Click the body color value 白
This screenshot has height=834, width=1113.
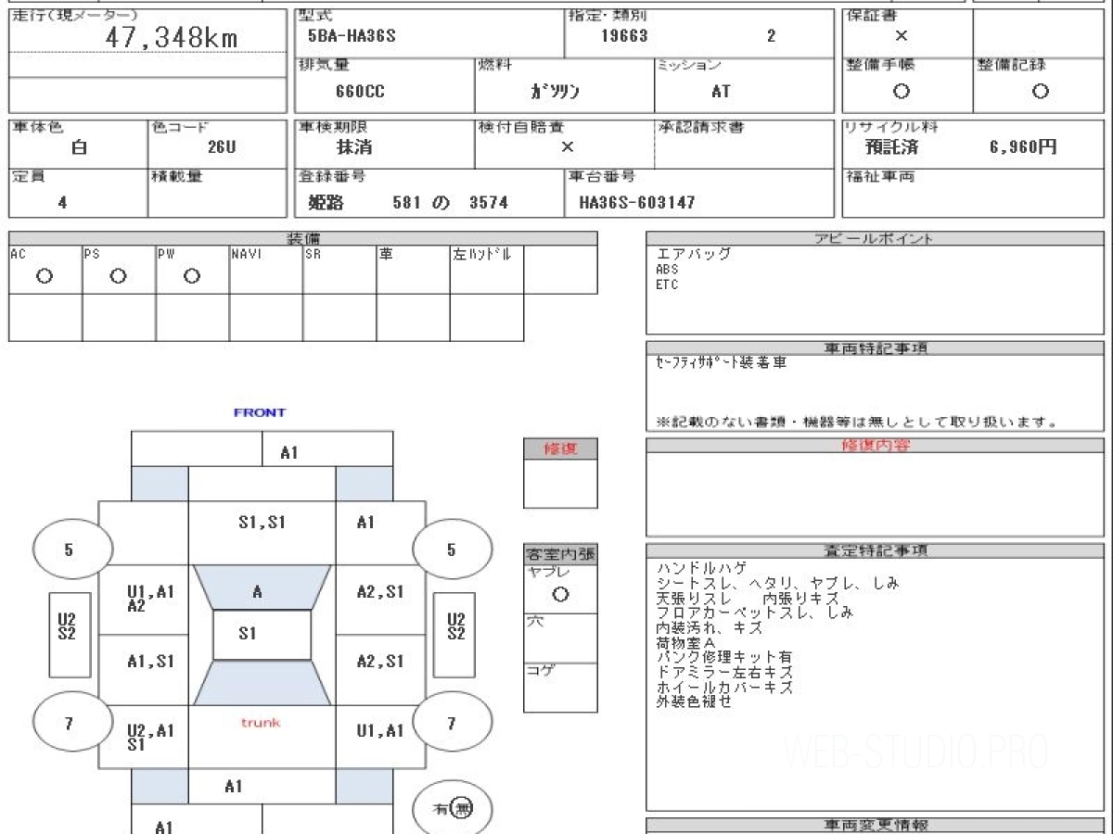click(79, 147)
